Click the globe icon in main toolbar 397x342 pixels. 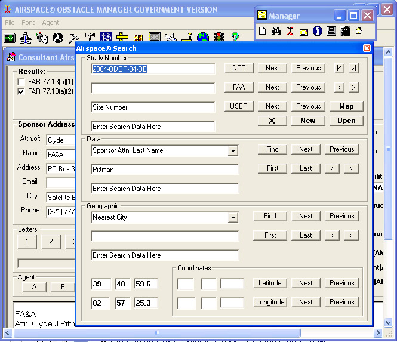point(203,38)
